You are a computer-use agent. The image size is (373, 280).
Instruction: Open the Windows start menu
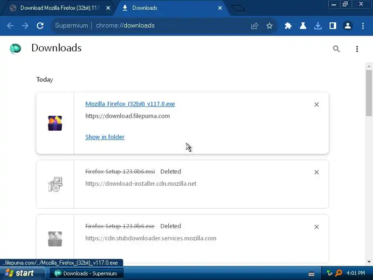pyautogui.click(x=22, y=273)
